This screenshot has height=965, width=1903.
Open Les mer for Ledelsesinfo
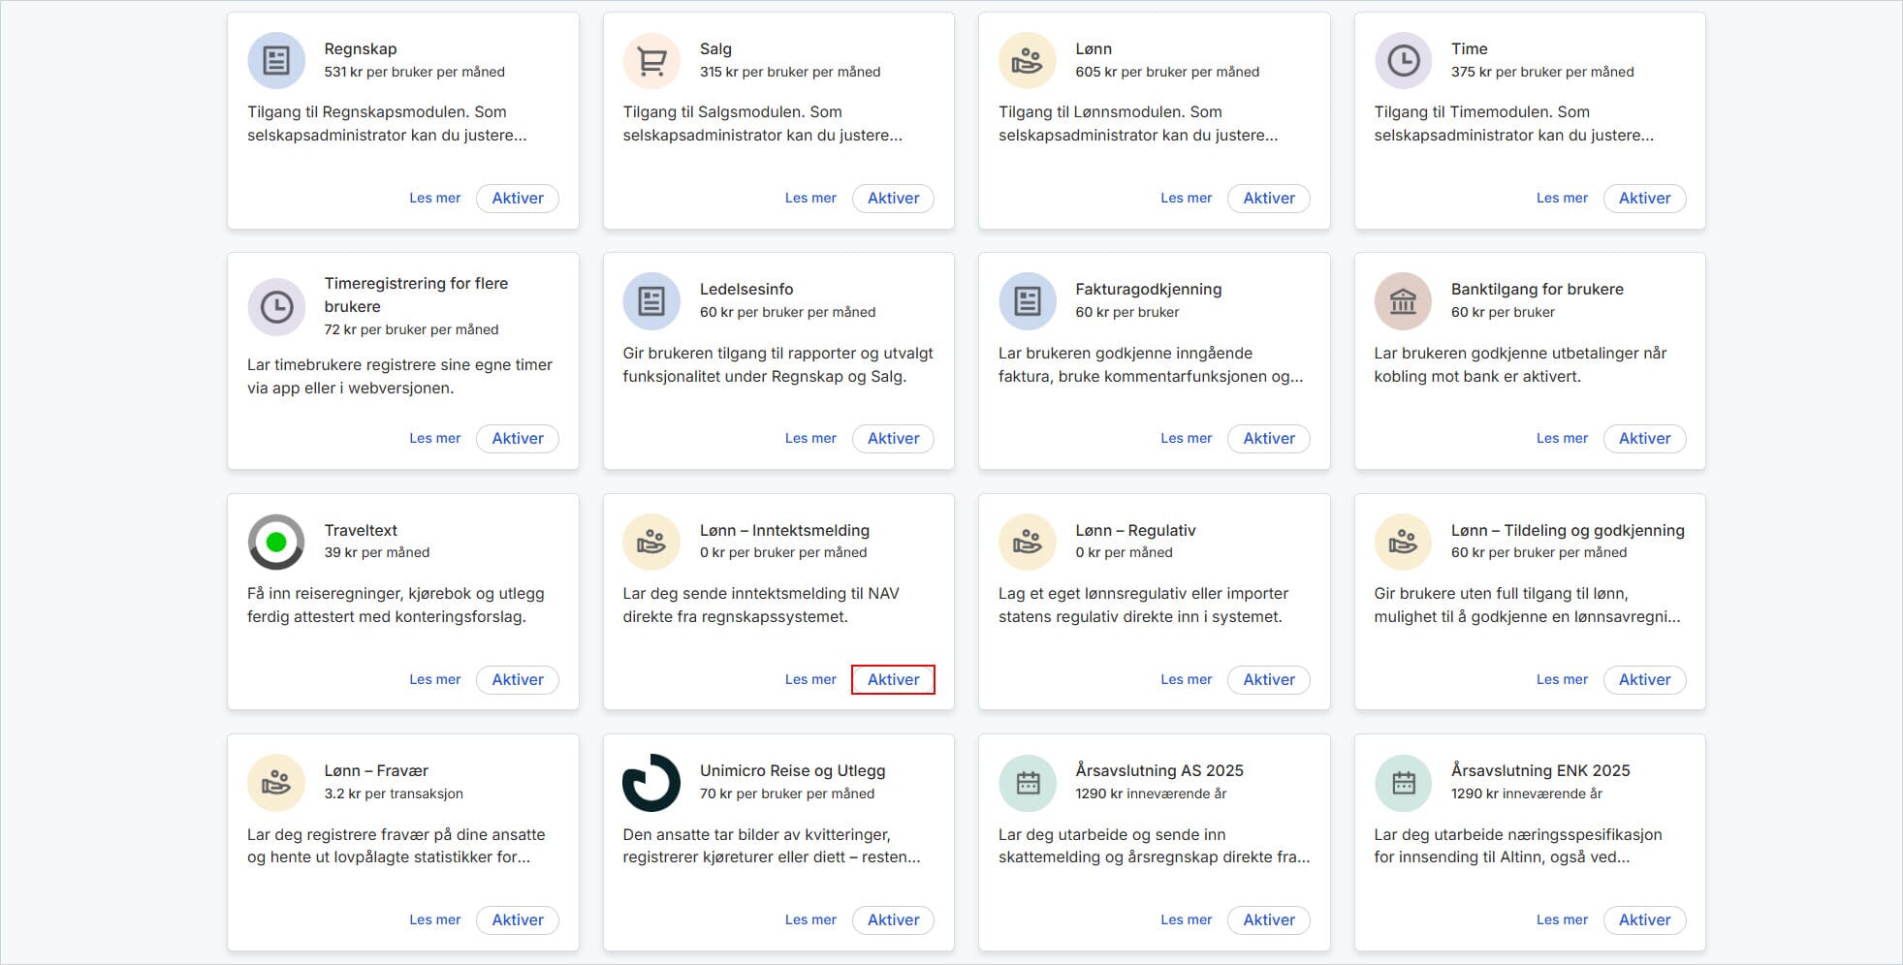click(810, 438)
